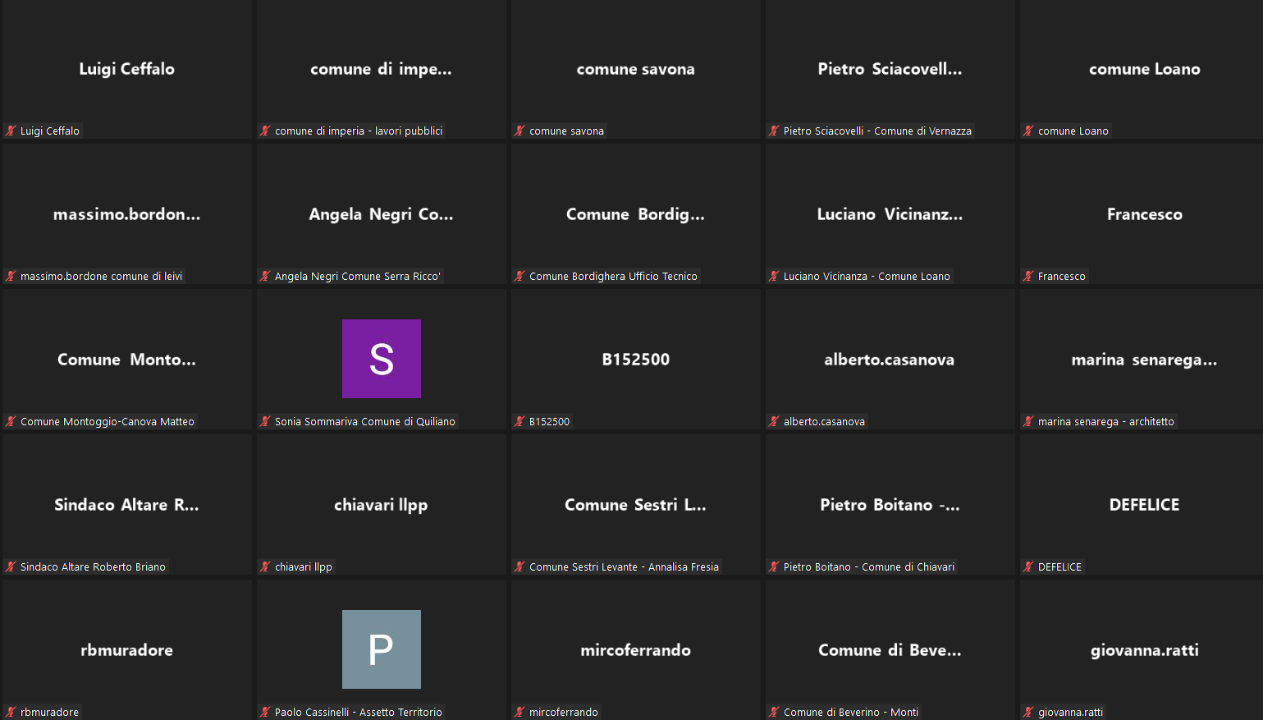This screenshot has height=720, width=1263.
Task: Select the large rbmuradore tile name
Action: click(x=127, y=650)
